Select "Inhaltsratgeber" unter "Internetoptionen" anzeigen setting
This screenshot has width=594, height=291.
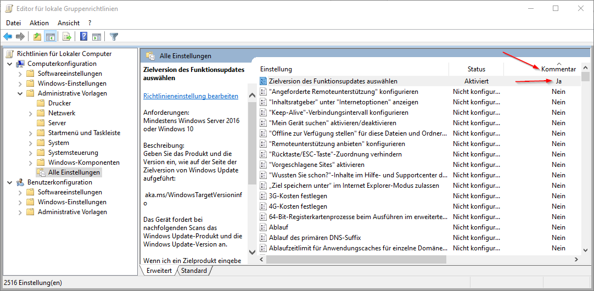[344, 102]
